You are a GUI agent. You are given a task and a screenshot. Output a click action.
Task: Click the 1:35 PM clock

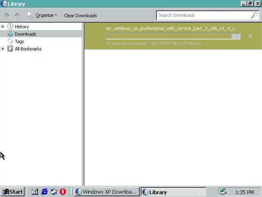tap(244, 192)
